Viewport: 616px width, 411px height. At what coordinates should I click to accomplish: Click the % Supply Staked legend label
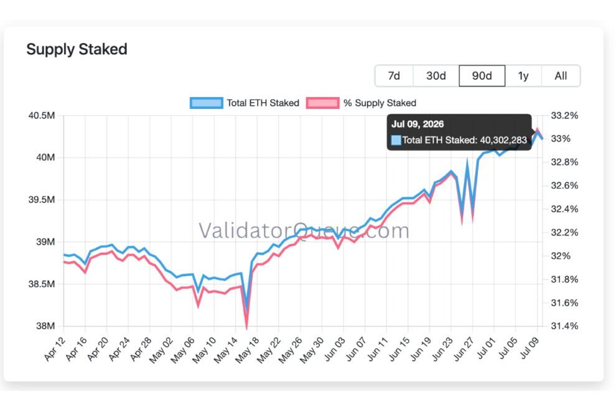tap(380, 103)
